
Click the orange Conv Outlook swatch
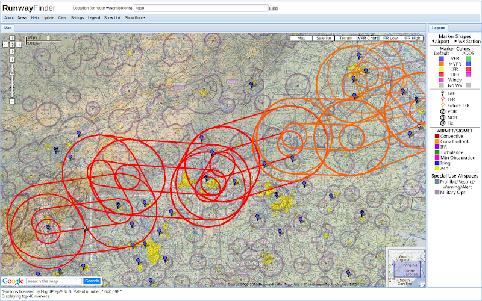tap(437, 141)
